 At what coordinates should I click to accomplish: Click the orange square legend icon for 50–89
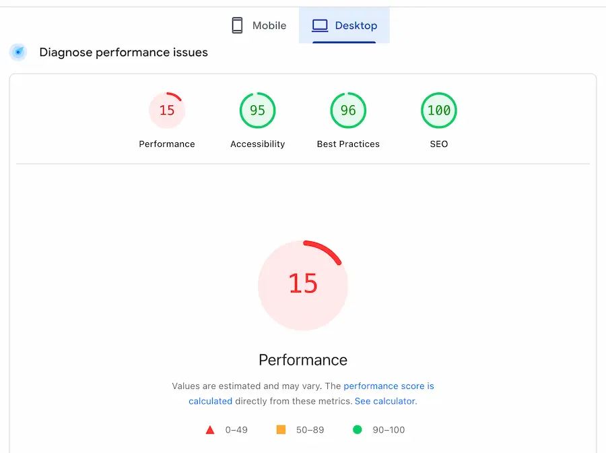tap(280, 429)
